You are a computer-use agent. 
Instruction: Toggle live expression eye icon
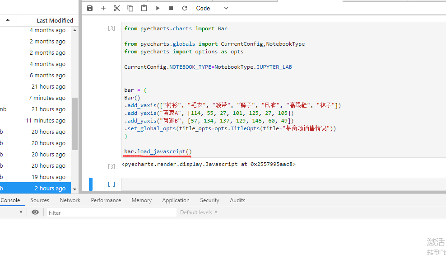click(35, 212)
